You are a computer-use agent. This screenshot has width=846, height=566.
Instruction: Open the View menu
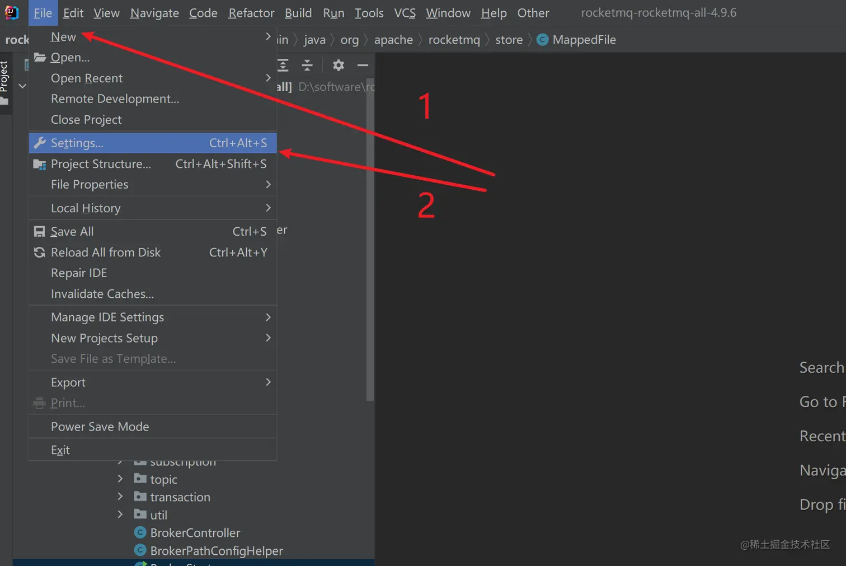tap(106, 13)
